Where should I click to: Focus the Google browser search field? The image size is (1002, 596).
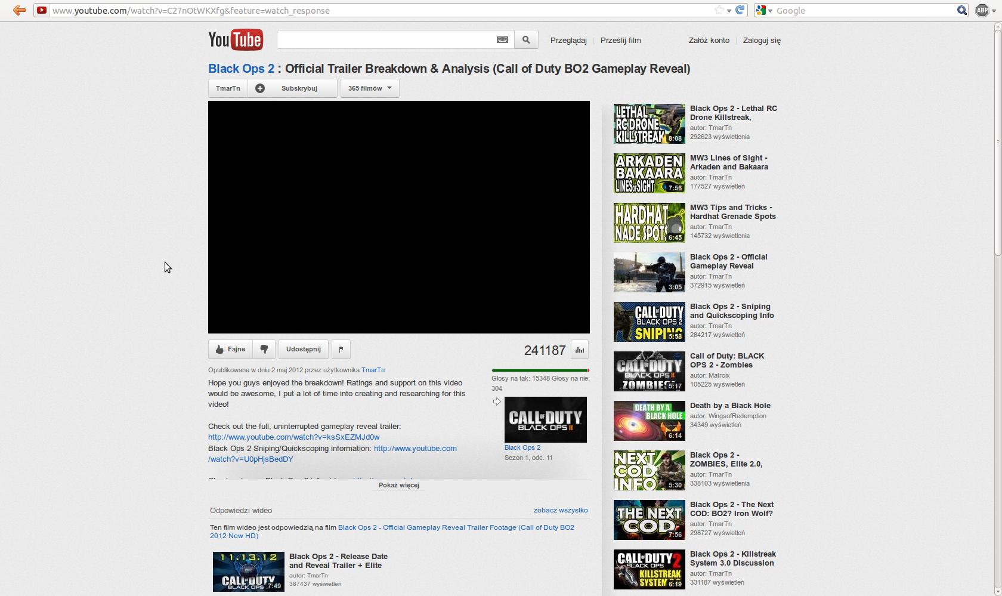tap(865, 11)
